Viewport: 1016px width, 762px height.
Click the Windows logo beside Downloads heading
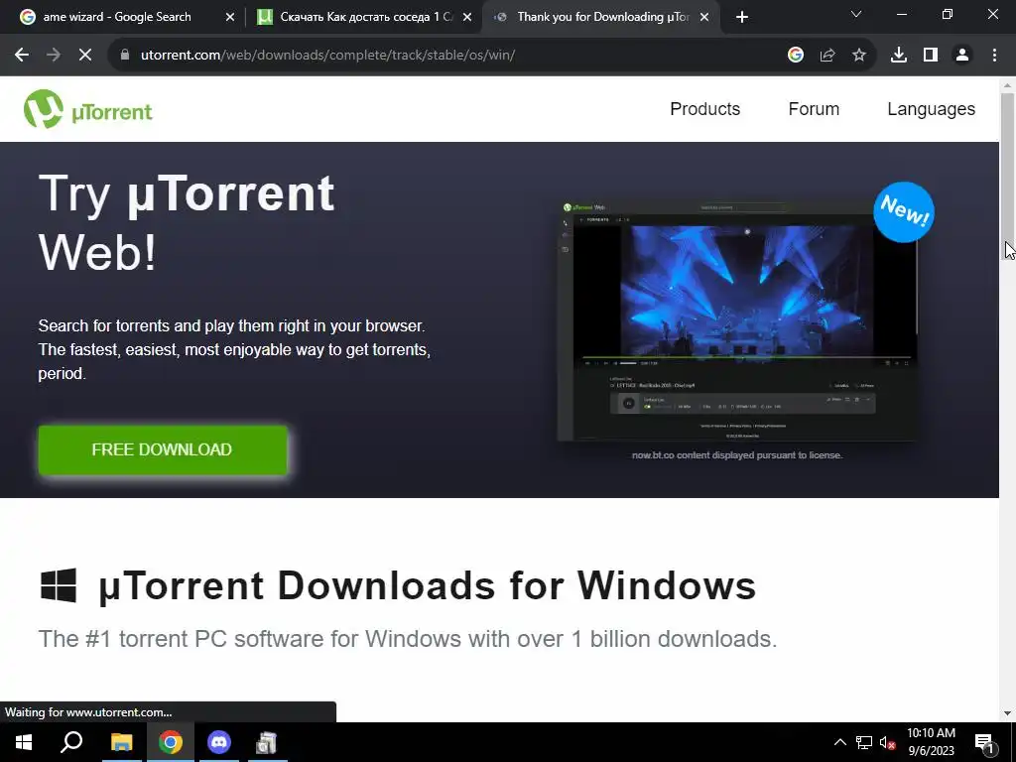click(x=59, y=585)
